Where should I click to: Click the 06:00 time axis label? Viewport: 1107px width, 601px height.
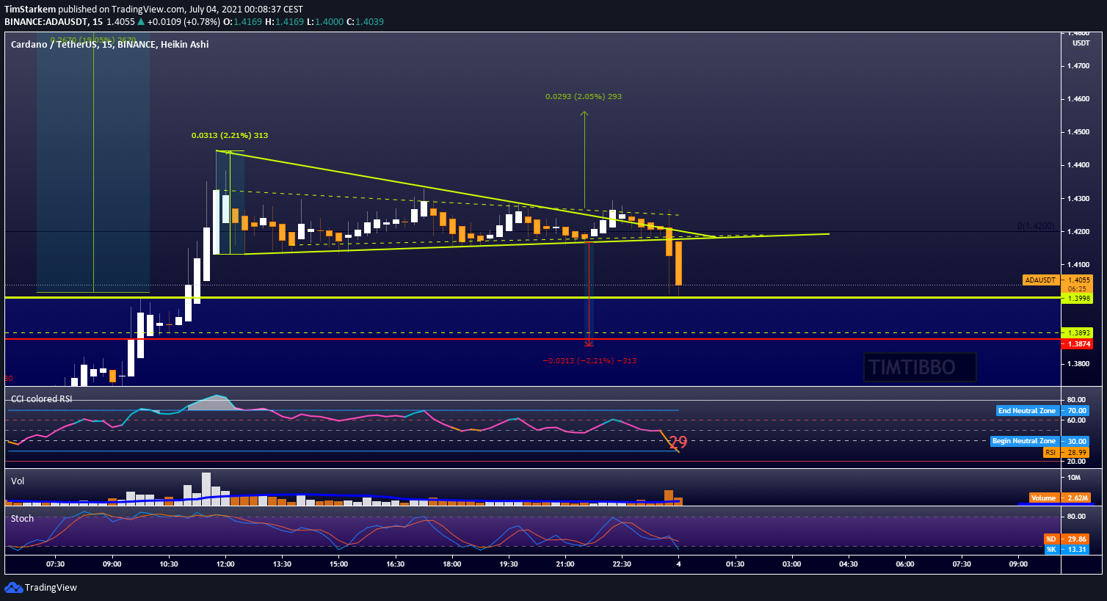[905, 564]
